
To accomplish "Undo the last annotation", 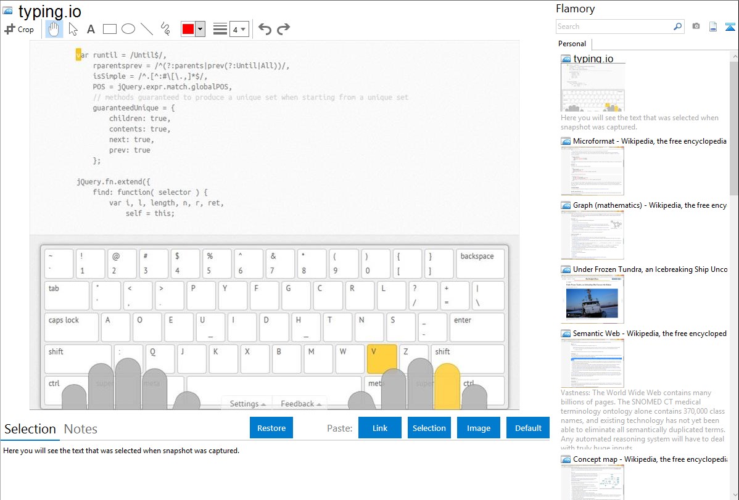I will [265, 29].
